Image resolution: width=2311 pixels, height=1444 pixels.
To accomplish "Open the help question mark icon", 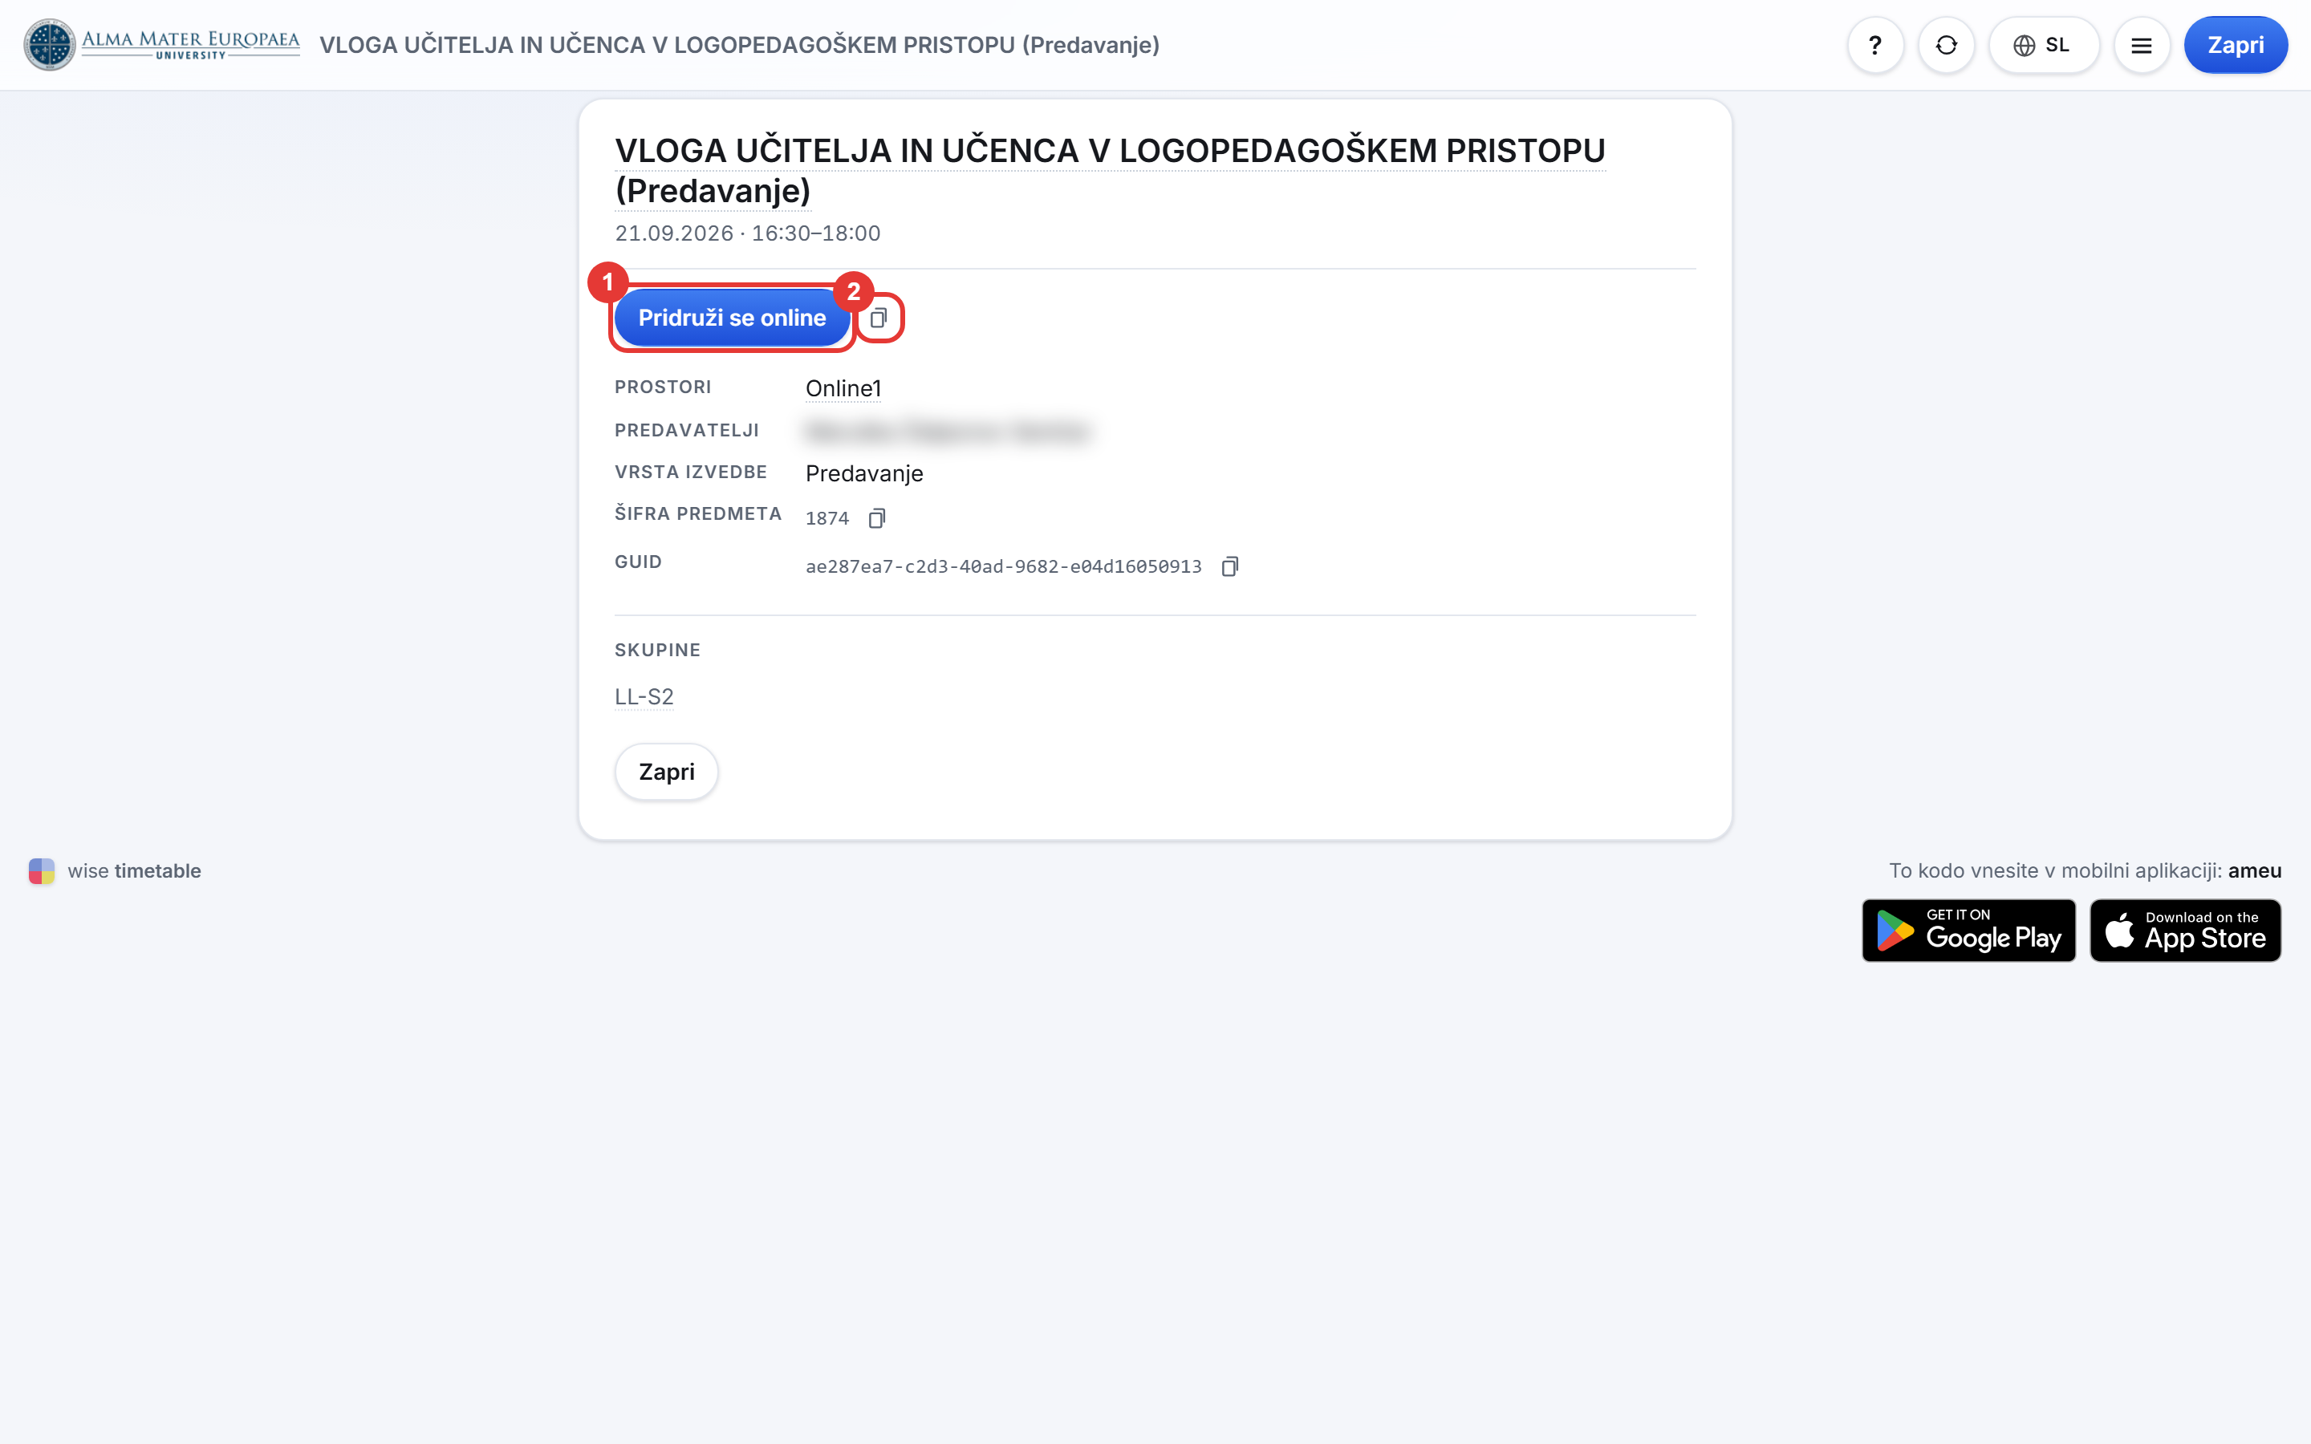I will click(1874, 45).
